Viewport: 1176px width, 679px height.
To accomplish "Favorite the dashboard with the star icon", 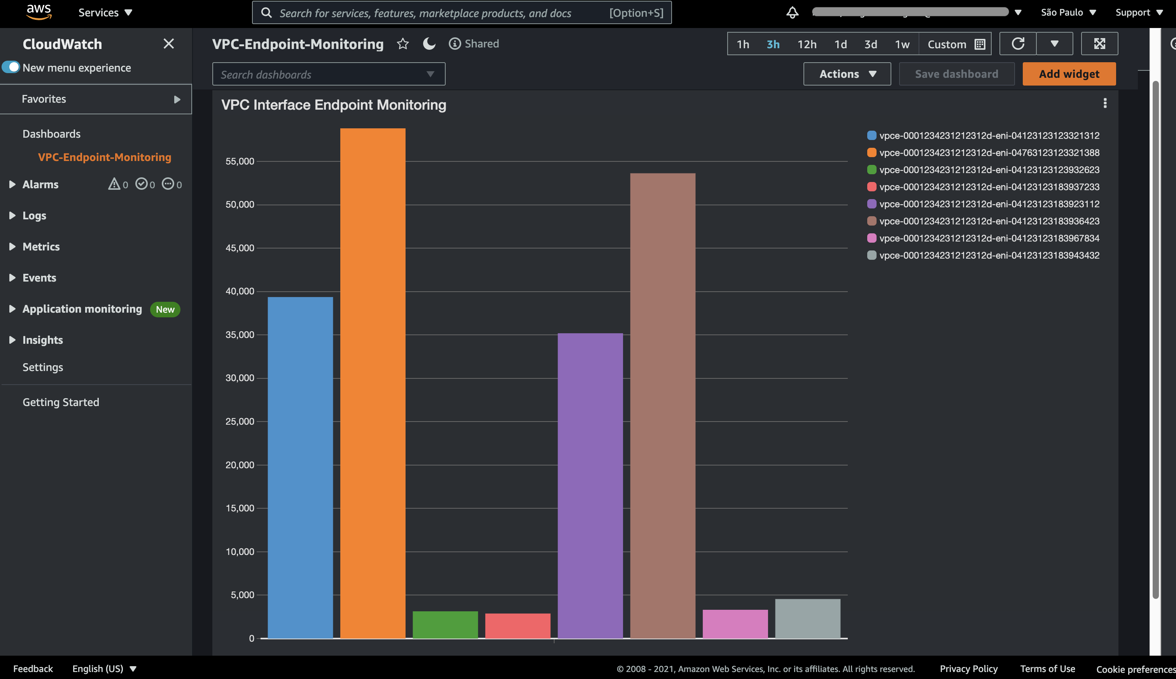I will [x=402, y=44].
